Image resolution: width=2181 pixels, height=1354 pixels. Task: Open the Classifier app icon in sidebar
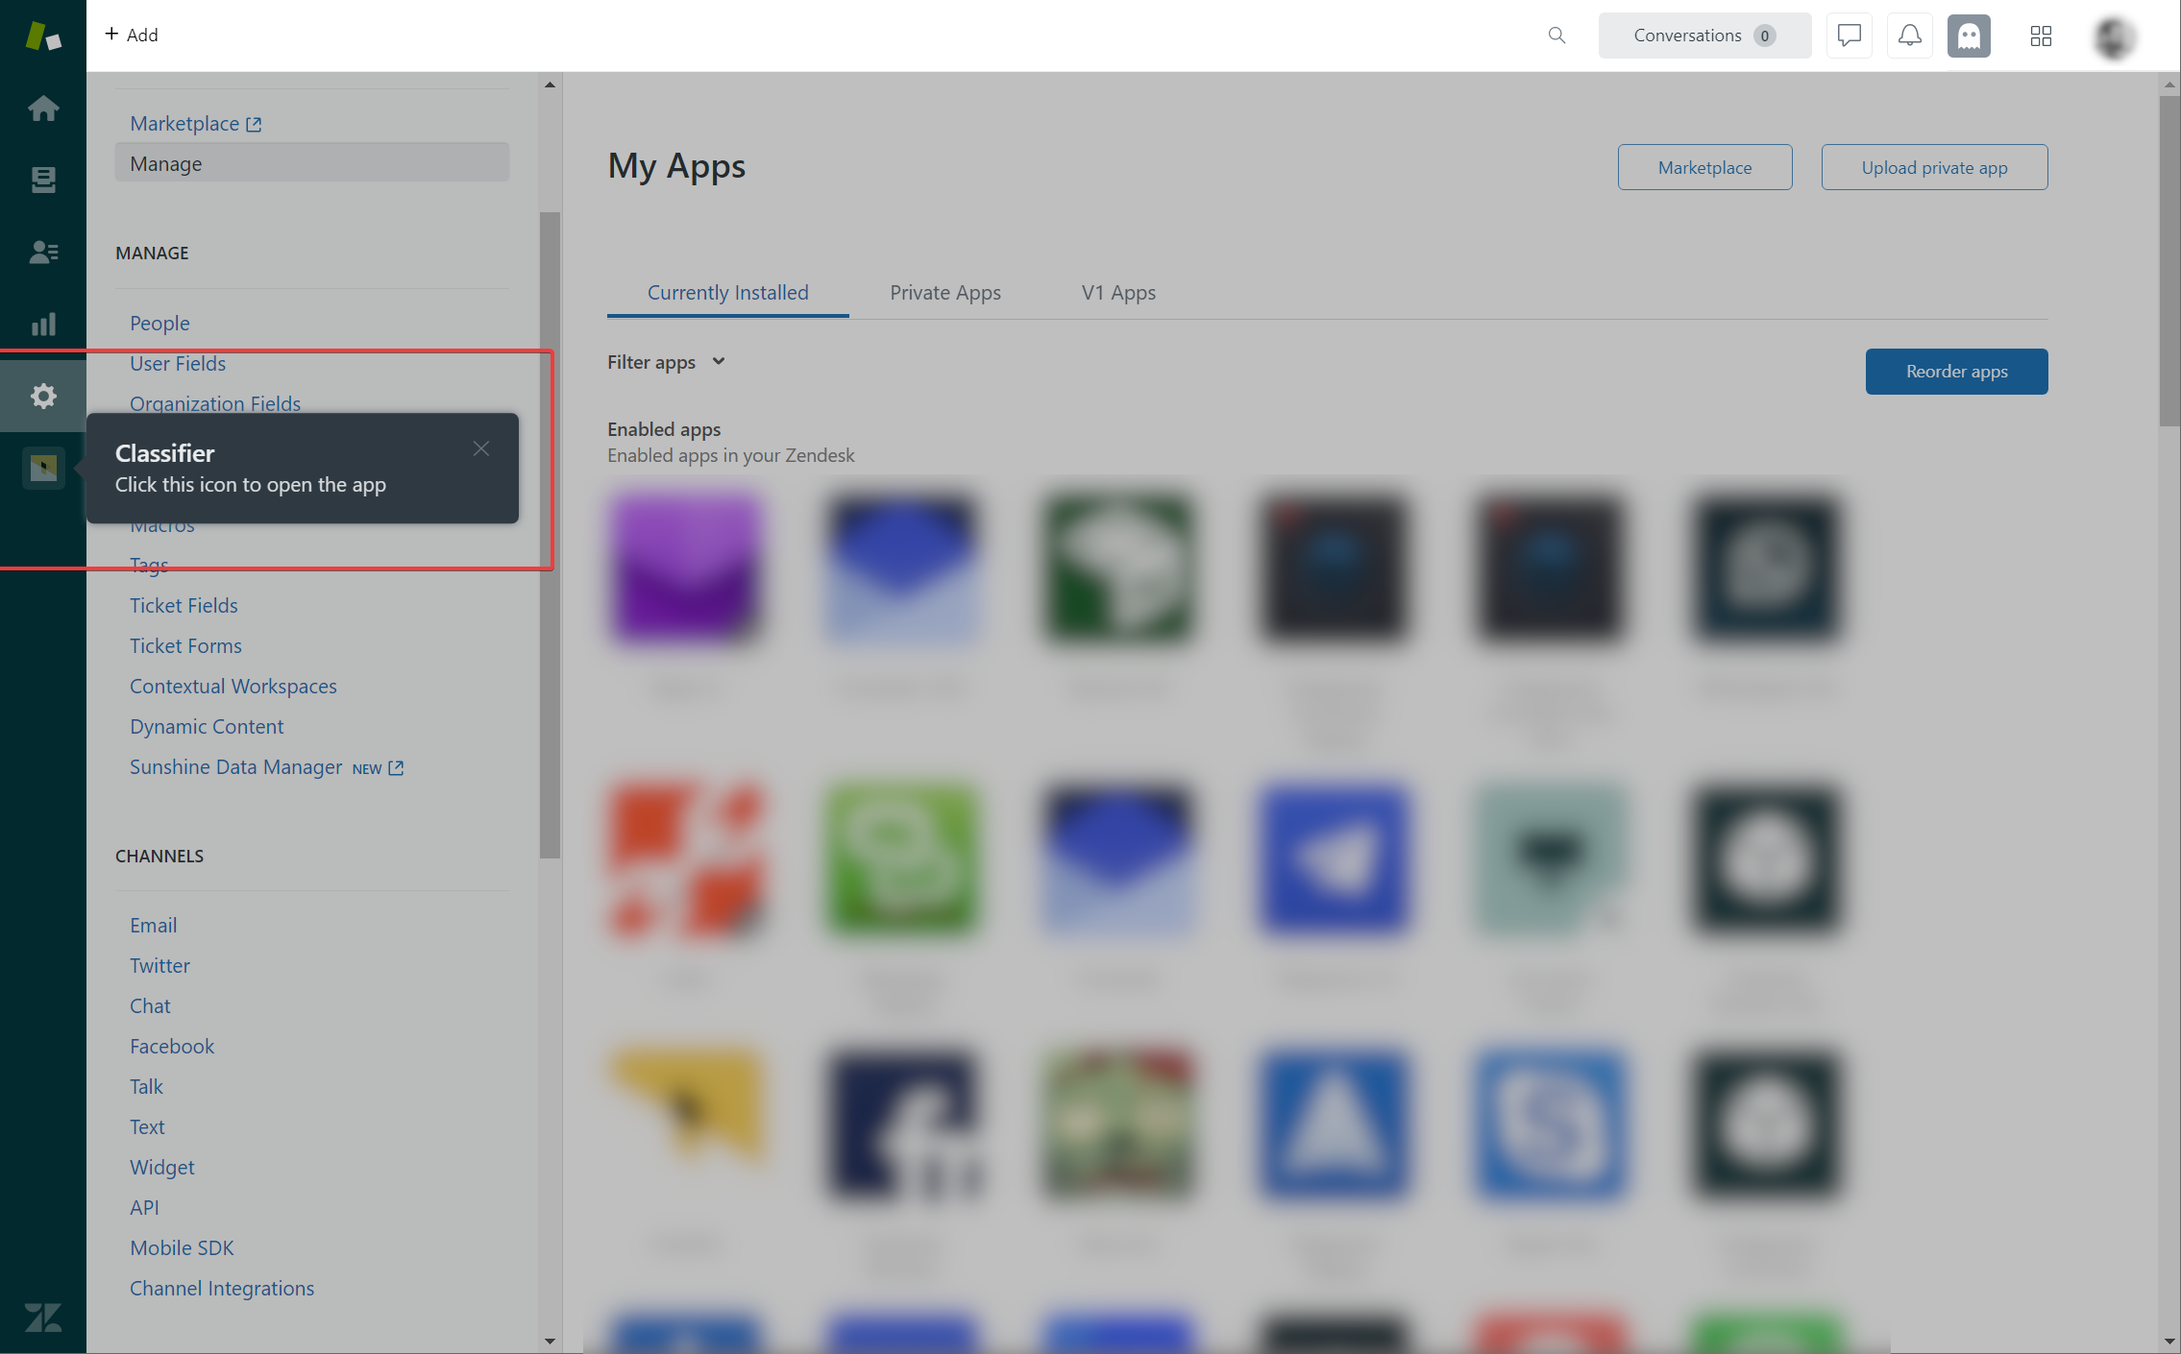click(43, 469)
